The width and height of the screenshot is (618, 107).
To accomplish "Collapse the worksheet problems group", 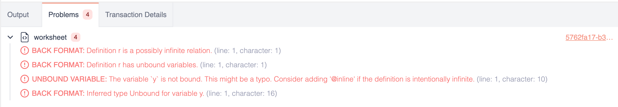I will (10, 37).
